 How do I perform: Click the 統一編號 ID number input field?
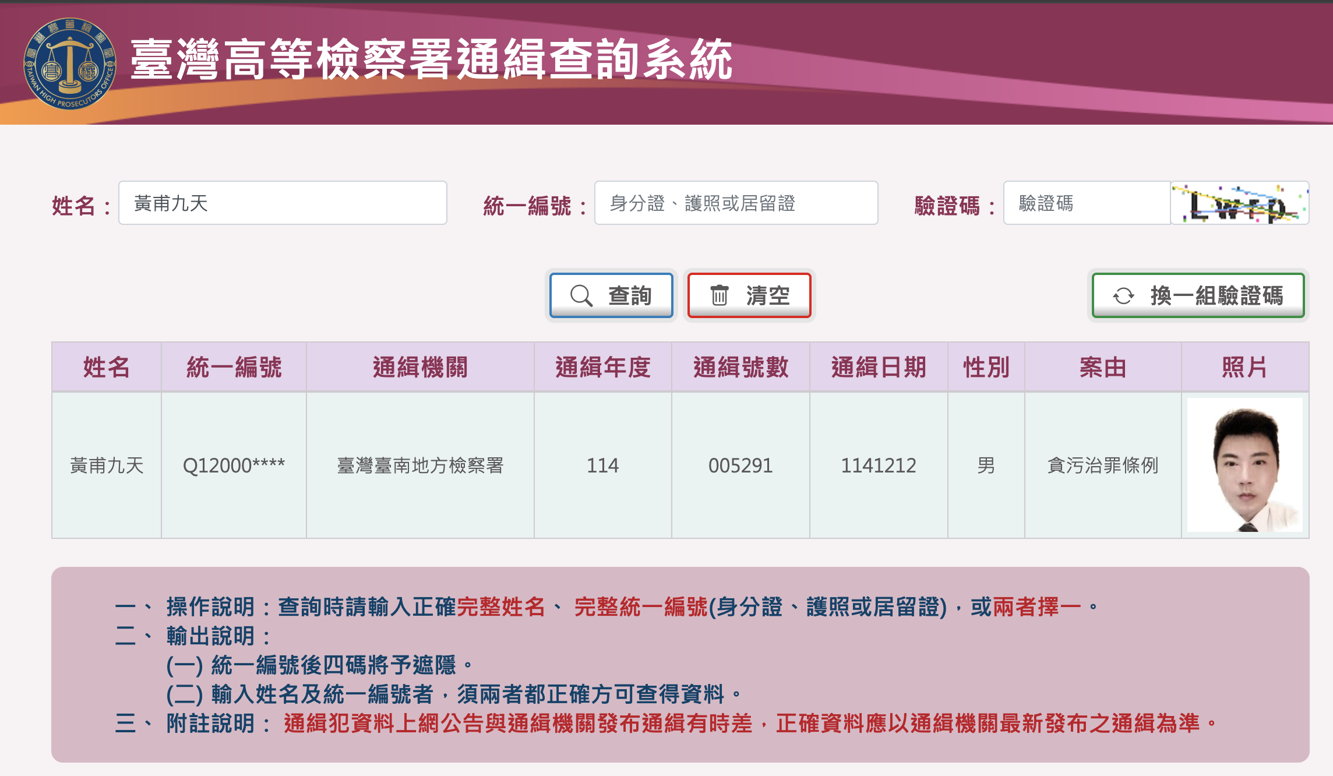coord(736,203)
